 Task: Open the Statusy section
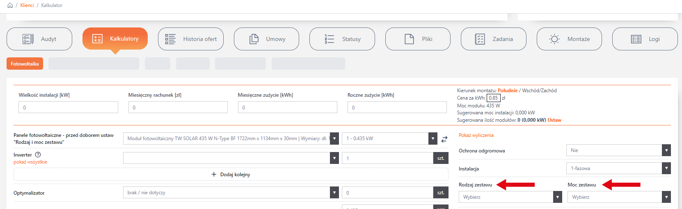click(342, 39)
